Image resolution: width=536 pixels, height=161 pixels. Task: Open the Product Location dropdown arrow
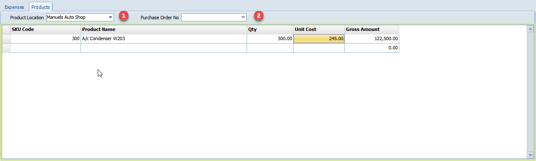pyautogui.click(x=111, y=17)
